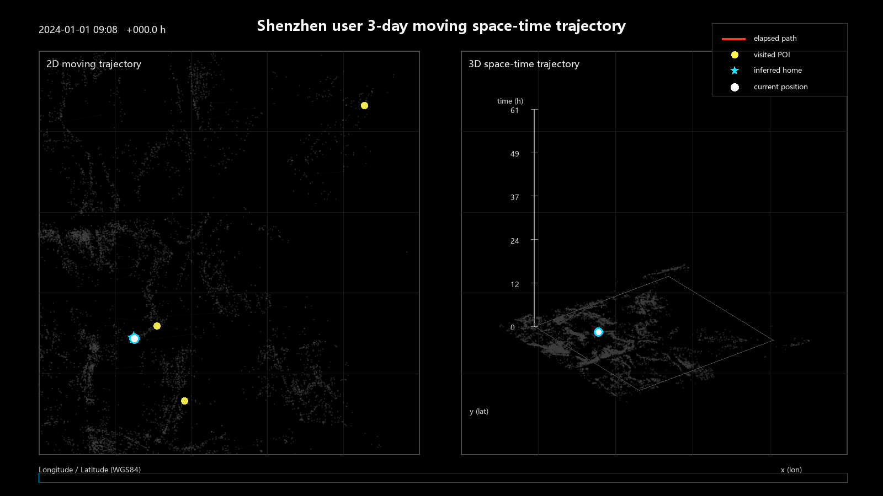The height and width of the screenshot is (496, 883).
Task: Select the current position marker in 3D plot
Action: [598, 332]
